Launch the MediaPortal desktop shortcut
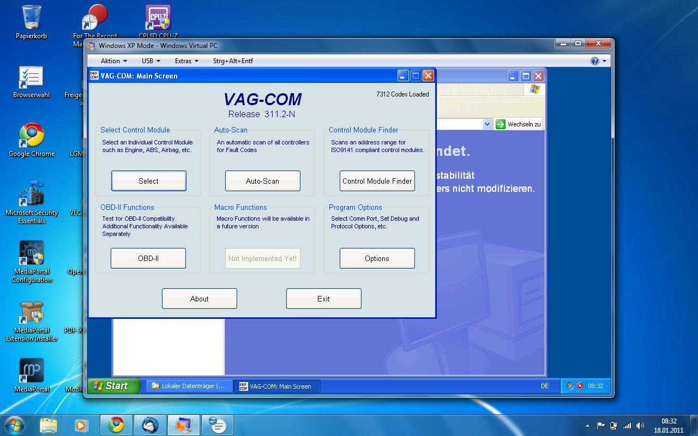This screenshot has height=436, width=698. click(32, 375)
